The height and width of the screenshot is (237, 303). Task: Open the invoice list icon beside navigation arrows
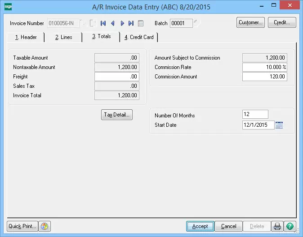click(140, 23)
